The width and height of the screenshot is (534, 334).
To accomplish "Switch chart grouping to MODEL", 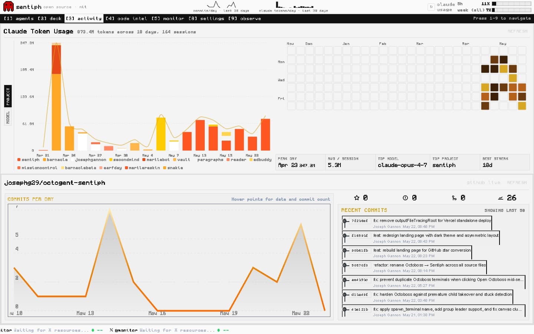I will (x=8, y=118).
